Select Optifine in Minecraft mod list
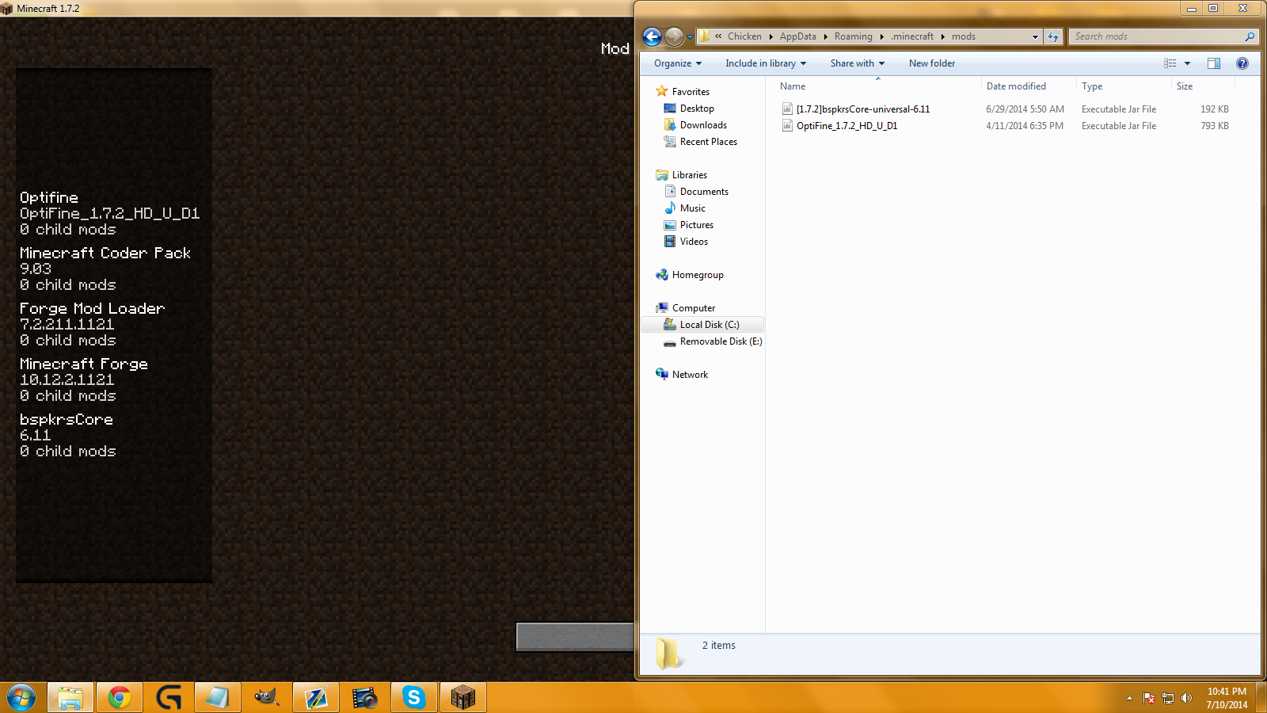Viewport: 1267px width, 713px height. (113, 214)
